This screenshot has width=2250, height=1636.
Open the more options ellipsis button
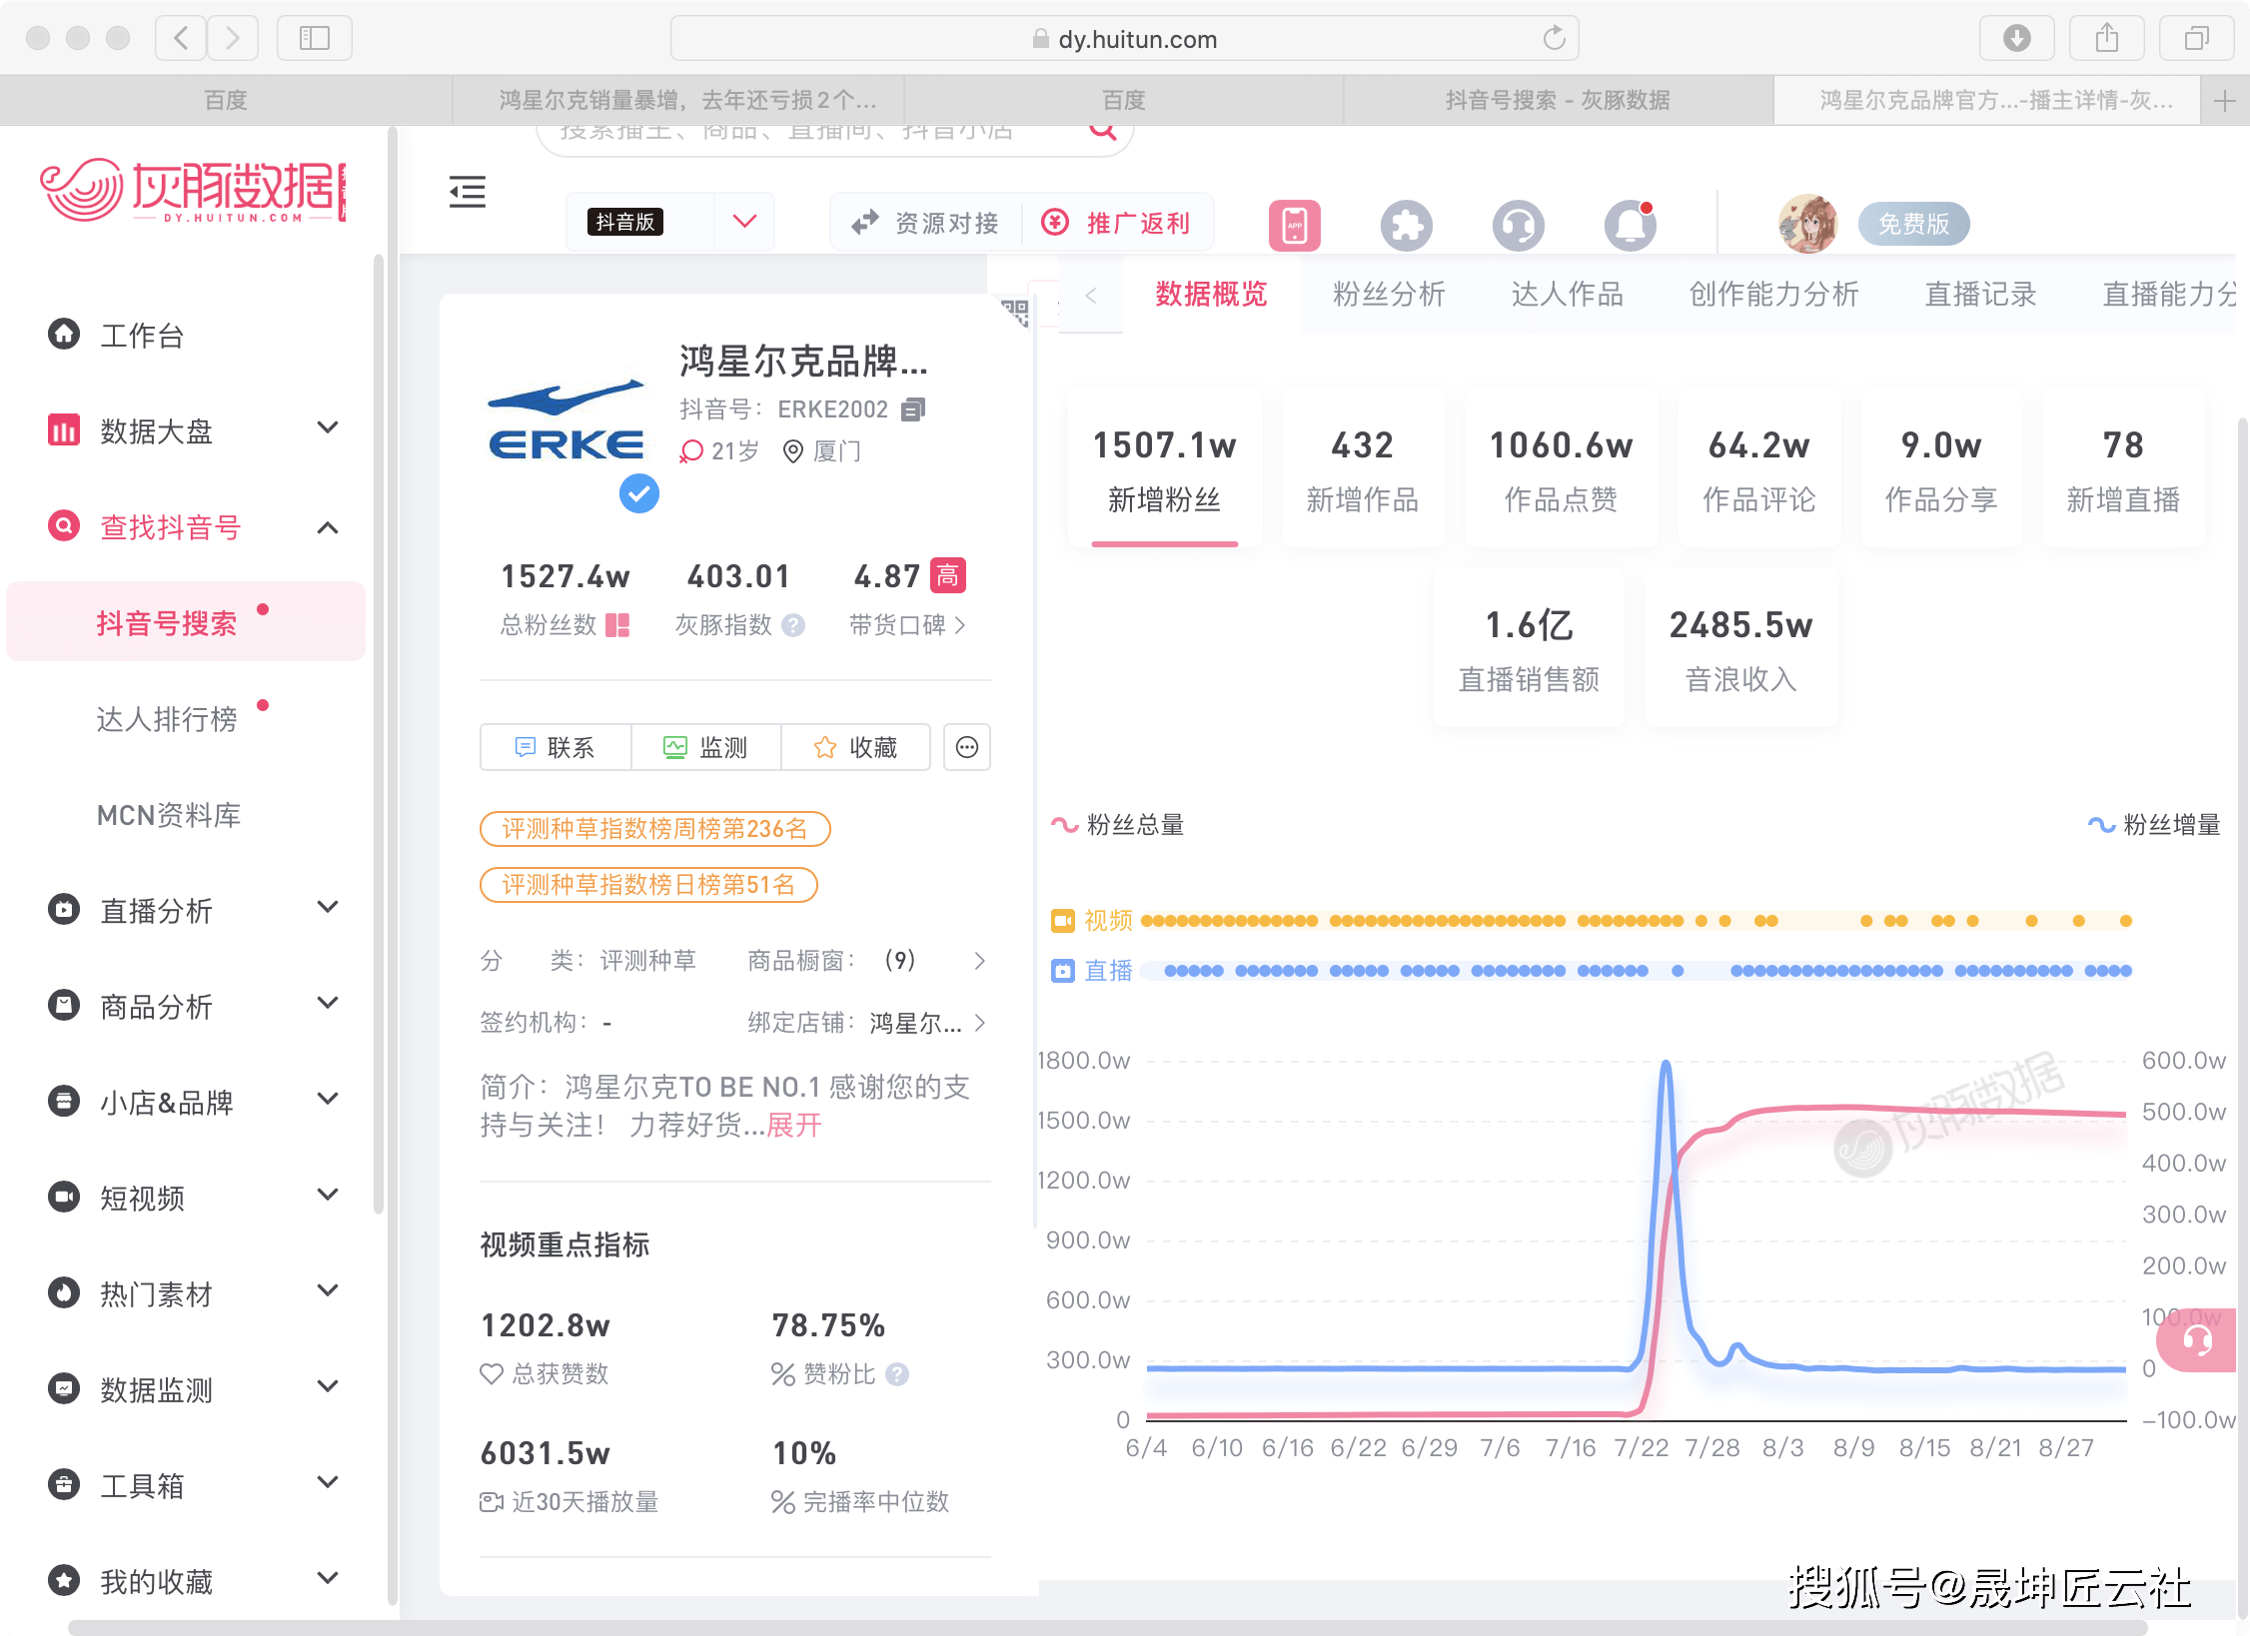(x=966, y=747)
